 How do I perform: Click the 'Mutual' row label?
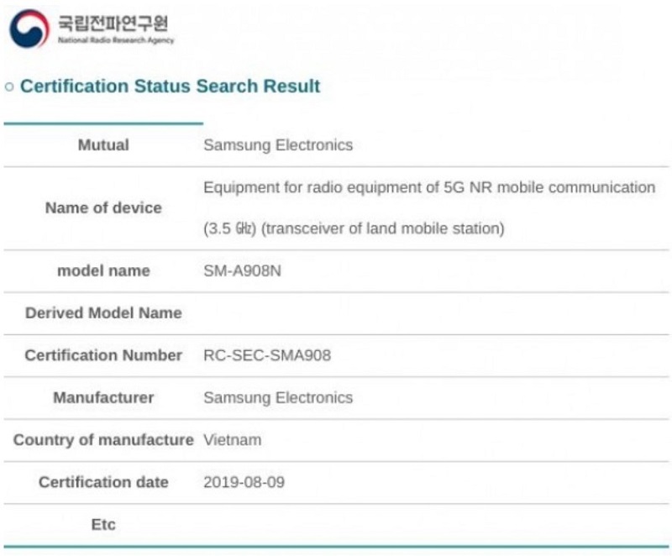pyautogui.click(x=103, y=144)
